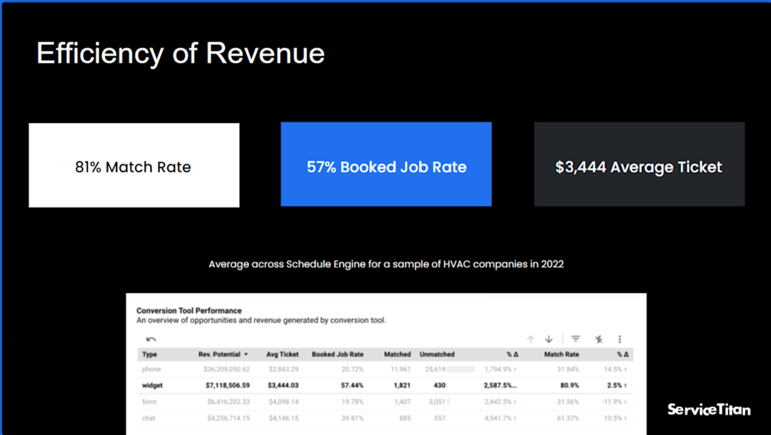The width and height of the screenshot is (771, 435).
Task: Toggle sort arrow on Rev. Potential column
Action: pyautogui.click(x=246, y=354)
